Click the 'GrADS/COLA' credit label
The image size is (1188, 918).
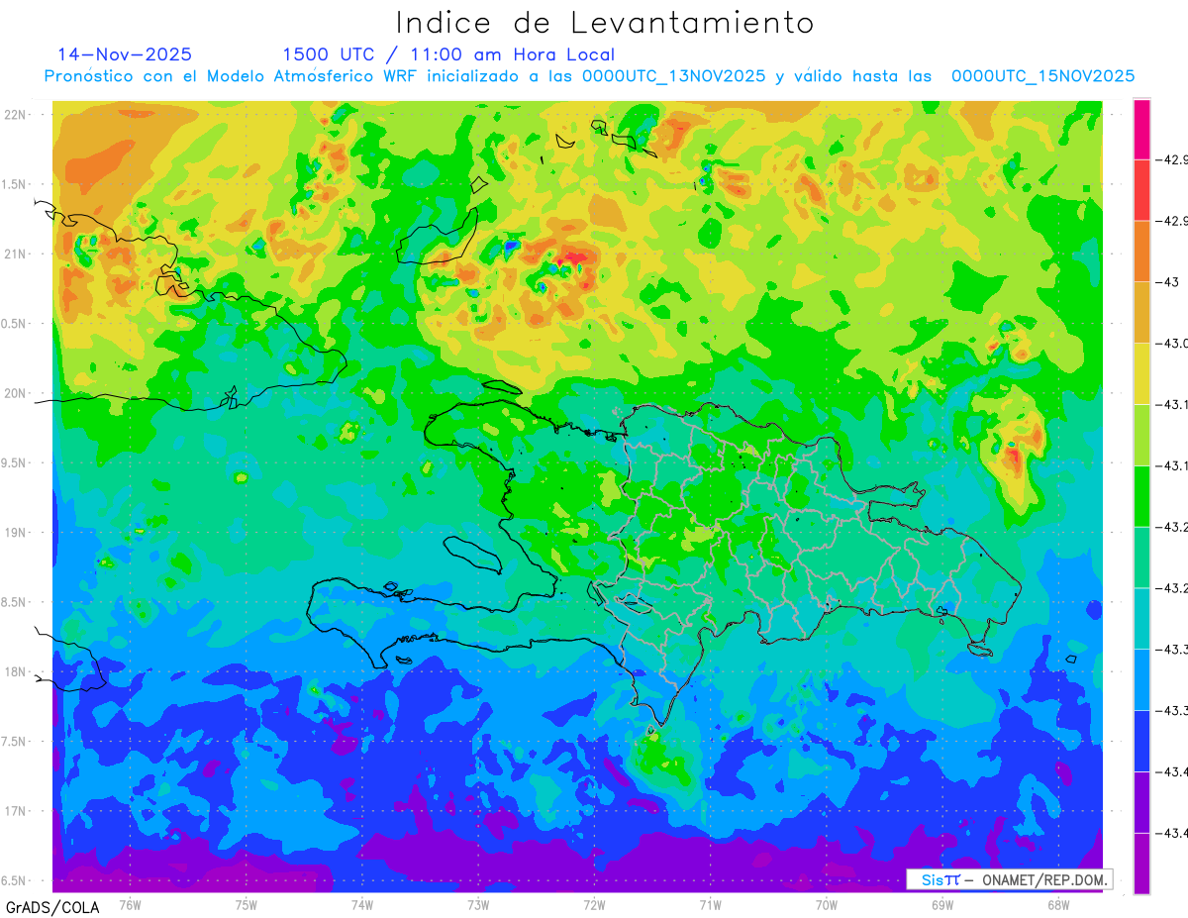pyautogui.click(x=52, y=907)
